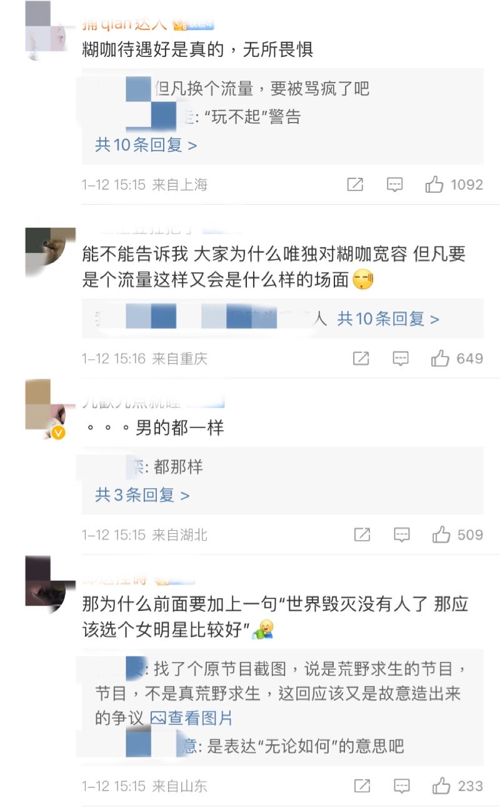Tap the repost icon on the Shandong comment
Screen dimensions: 500x808
click(362, 785)
